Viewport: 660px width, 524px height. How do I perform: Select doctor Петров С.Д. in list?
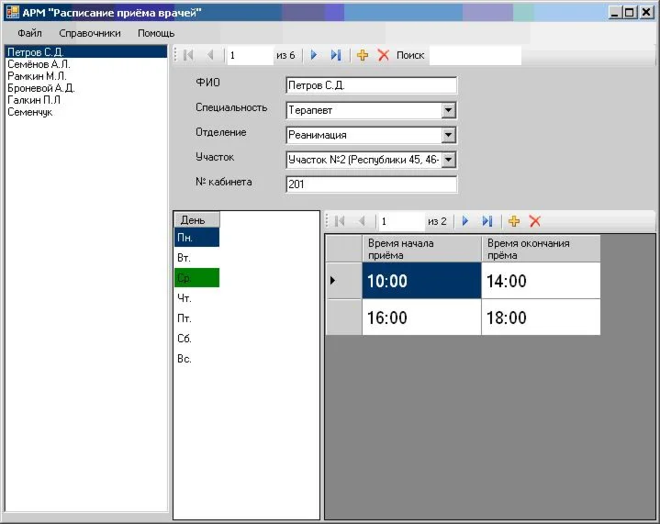tap(86, 52)
